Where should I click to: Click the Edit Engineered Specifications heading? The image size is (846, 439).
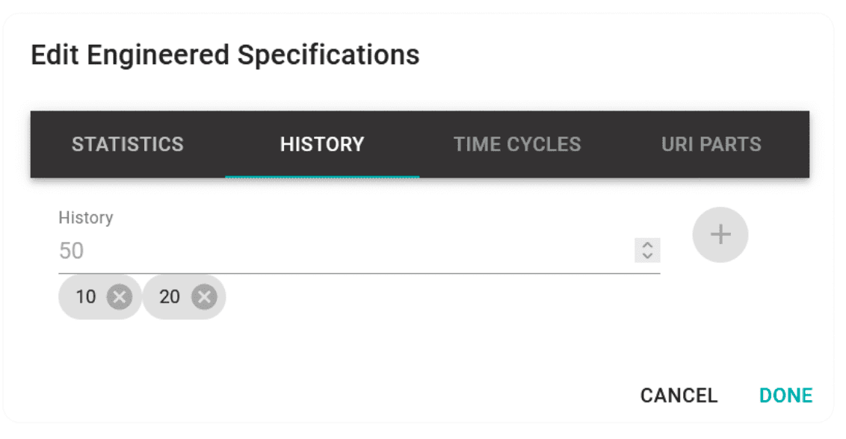[225, 55]
